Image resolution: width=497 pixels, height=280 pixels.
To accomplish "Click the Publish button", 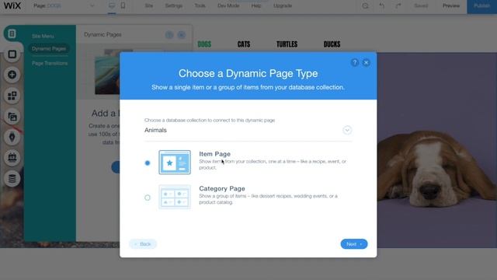I will click(x=481, y=6).
